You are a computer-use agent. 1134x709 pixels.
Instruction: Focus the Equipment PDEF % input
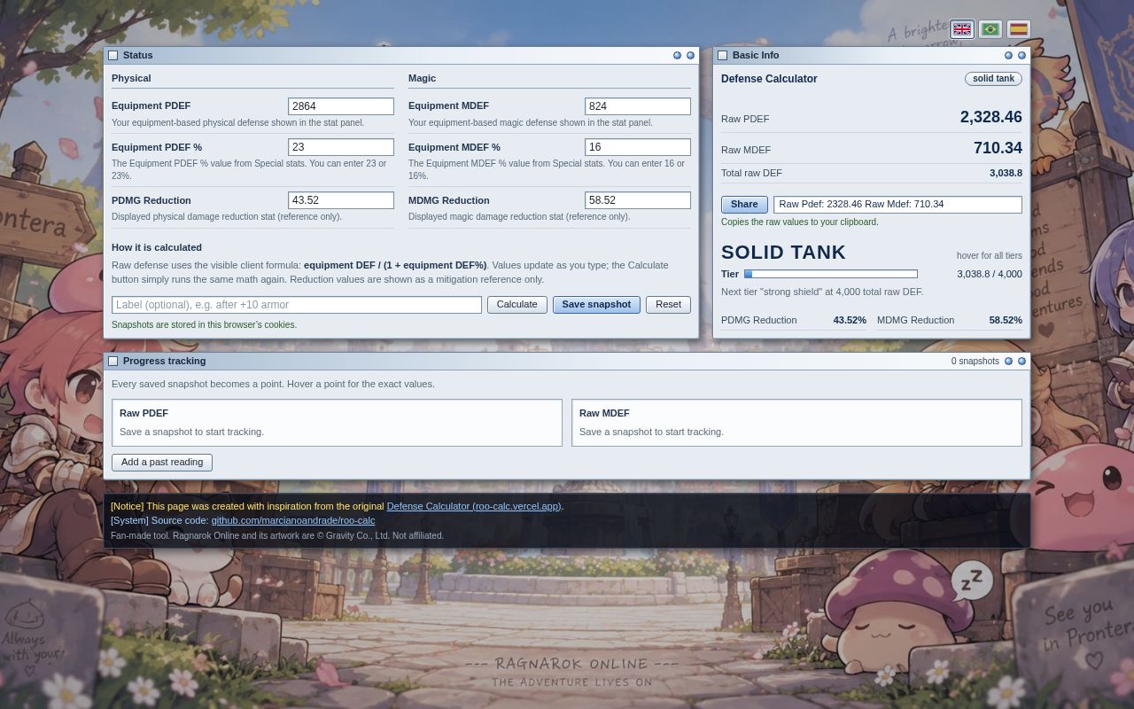341,147
